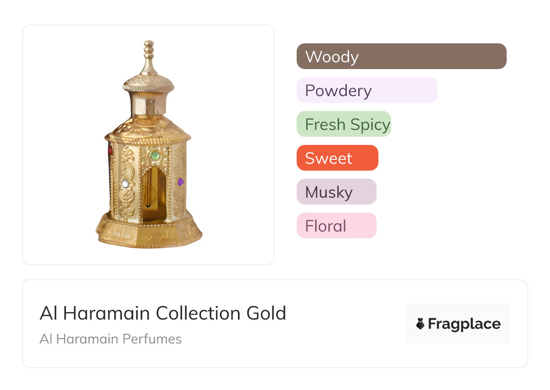Select the brown Woody accord bar
The height and width of the screenshot is (390, 550).
click(x=401, y=56)
